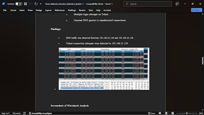The width and height of the screenshot is (204, 115).
Task: Click the line about DNS traffic observed
Action: point(100,38)
